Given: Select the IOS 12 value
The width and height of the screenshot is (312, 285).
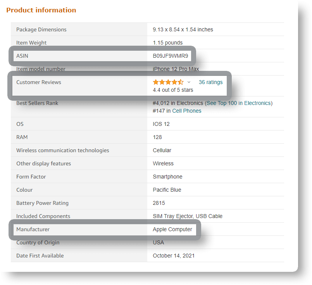Looking at the screenshot, I should pyautogui.click(x=161, y=124).
